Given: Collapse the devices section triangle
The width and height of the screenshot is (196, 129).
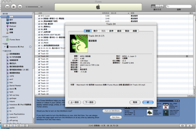Looking at the screenshot, I should click(x=3, y=44).
